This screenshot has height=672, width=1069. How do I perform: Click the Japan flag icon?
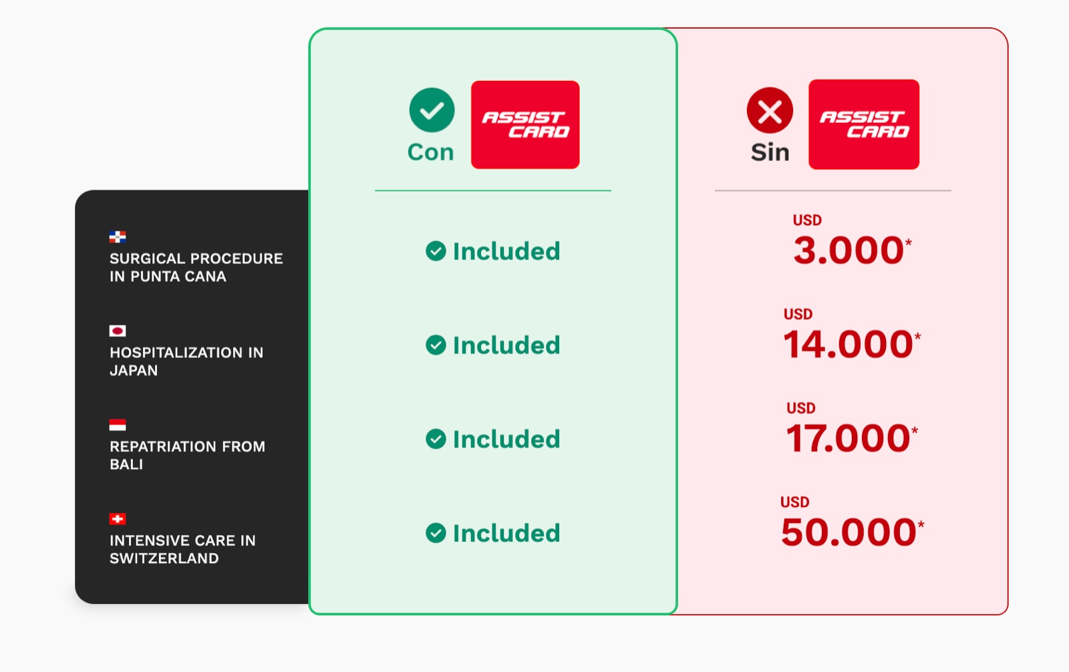click(118, 331)
